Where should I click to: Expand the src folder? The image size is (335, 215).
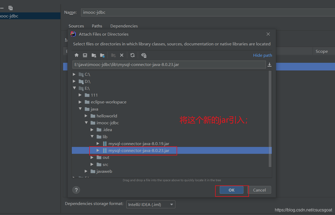click(x=92, y=164)
